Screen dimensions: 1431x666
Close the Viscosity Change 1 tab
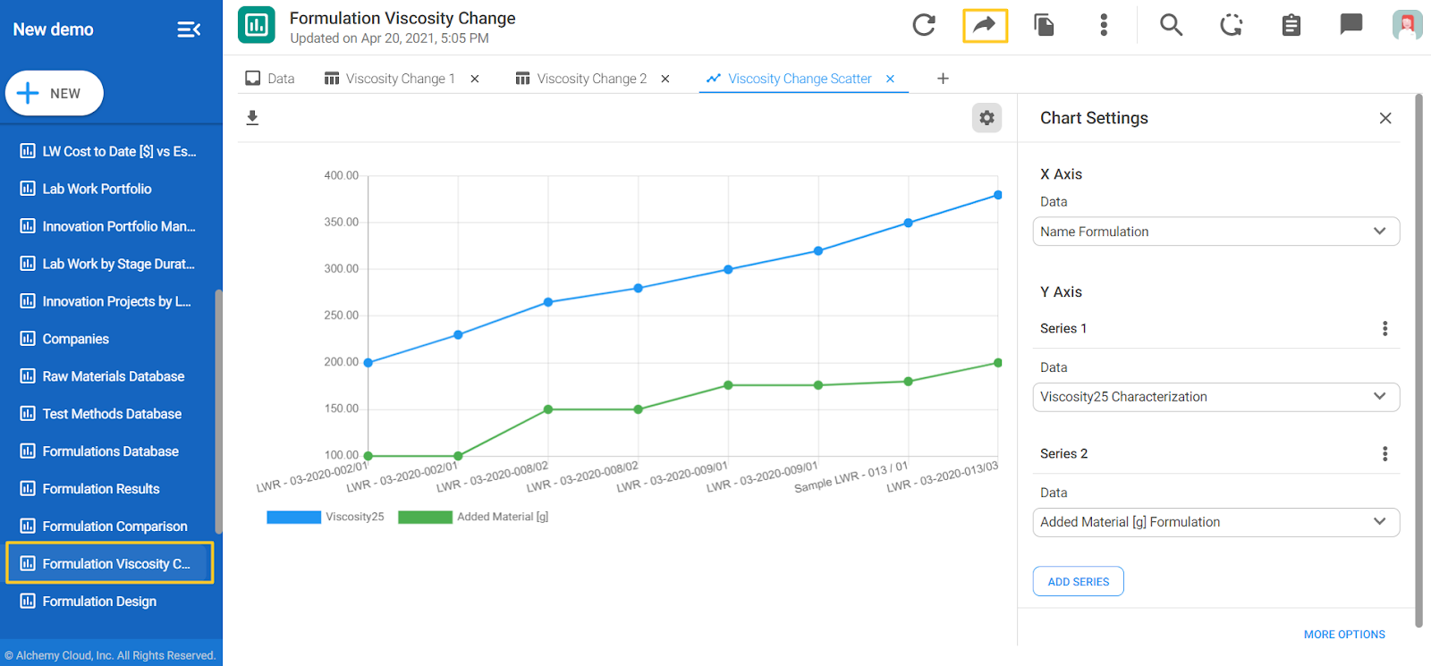point(475,79)
